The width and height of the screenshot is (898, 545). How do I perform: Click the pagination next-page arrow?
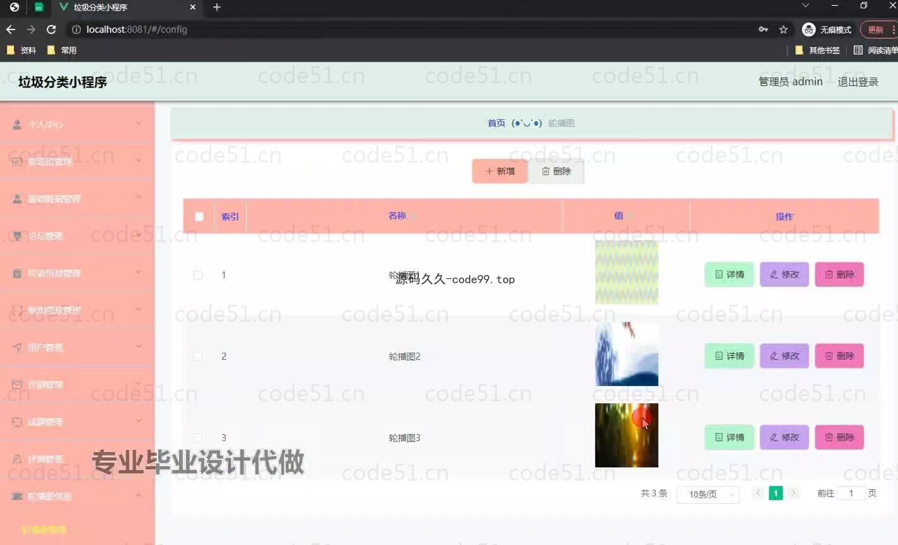794,493
